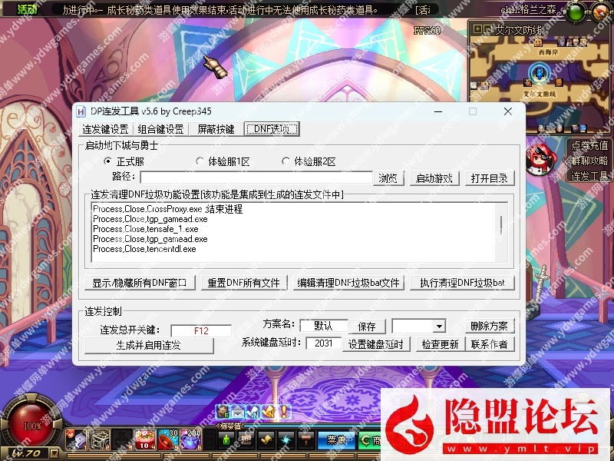
Task: Click the golden scroll icon in bottom bar
Action: 266,440
